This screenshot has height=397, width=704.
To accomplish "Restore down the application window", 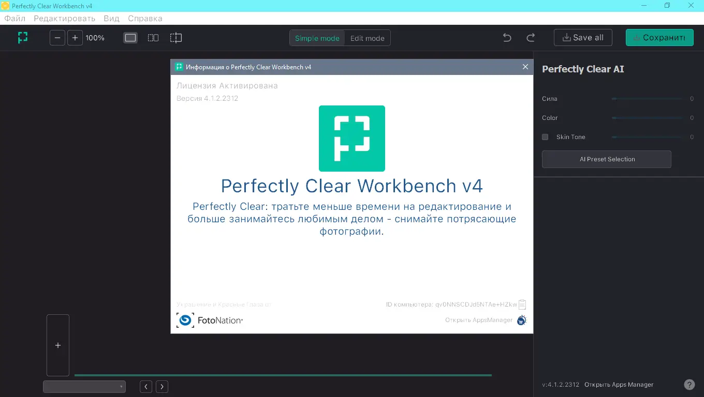I will click(667, 6).
